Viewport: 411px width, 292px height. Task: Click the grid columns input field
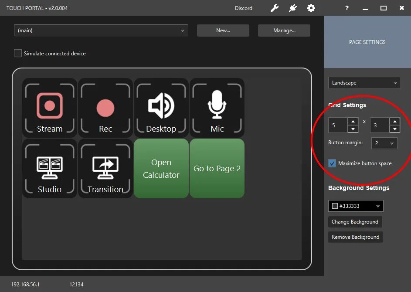tap(338, 125)
